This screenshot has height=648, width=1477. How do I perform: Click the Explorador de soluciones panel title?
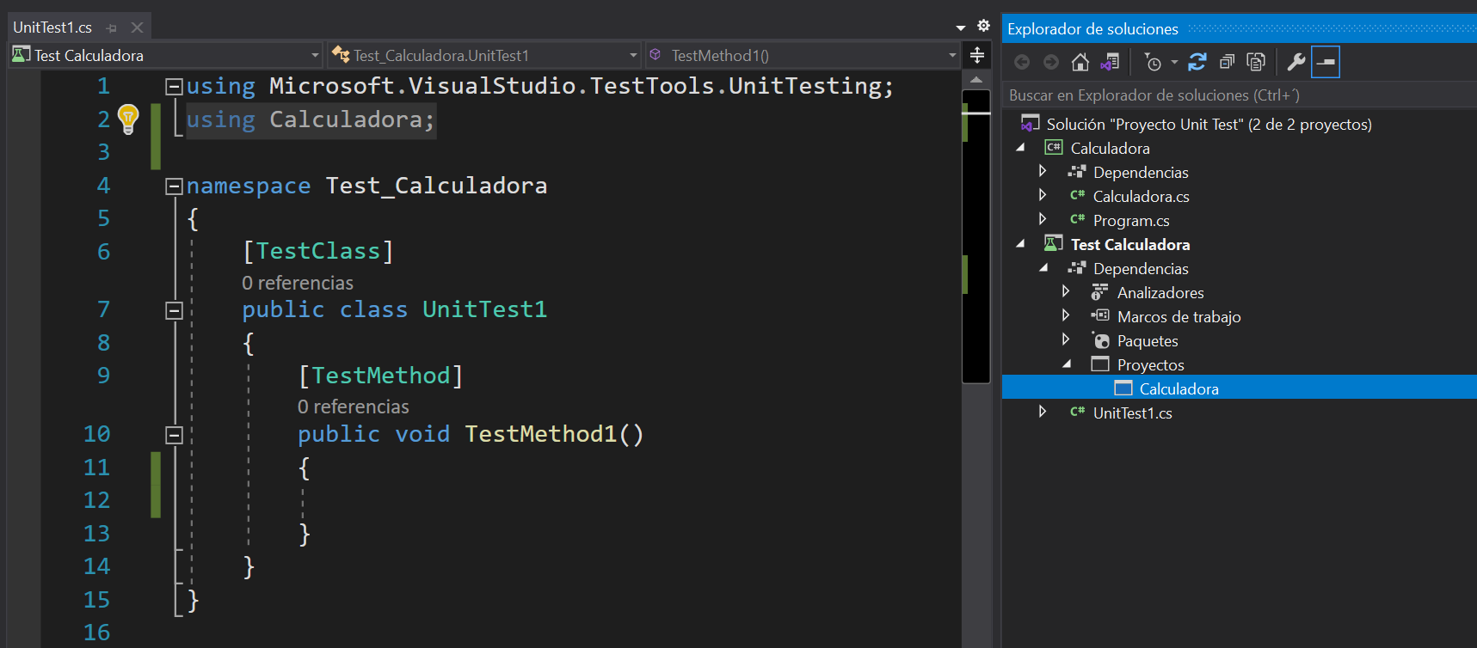pos(1092,28)
